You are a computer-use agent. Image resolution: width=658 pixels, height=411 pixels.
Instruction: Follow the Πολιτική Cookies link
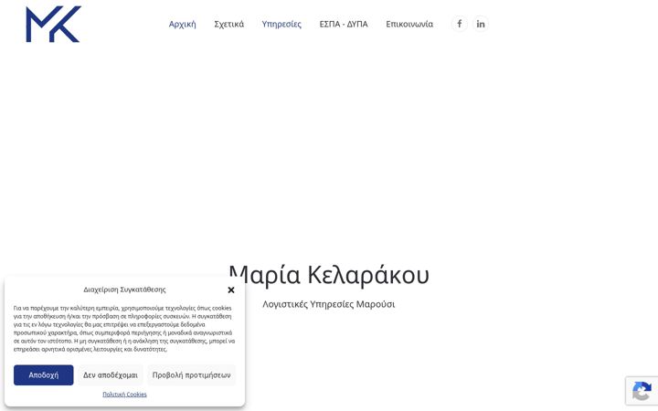click(x=124, y=395)
